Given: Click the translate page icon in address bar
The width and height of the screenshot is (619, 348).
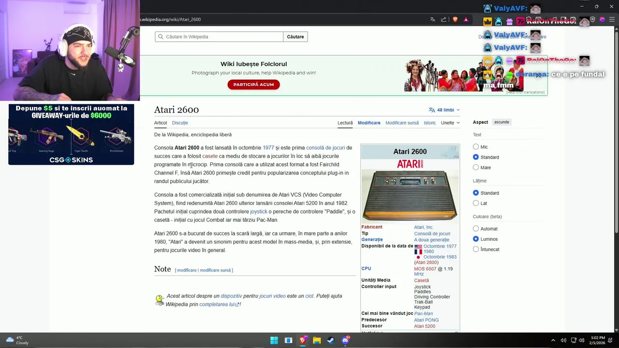Looking at the screenshot, I should tap(432, 19).
